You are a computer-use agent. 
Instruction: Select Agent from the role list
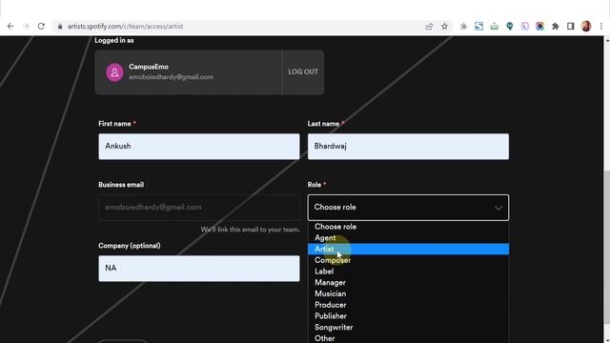[408, 238]
